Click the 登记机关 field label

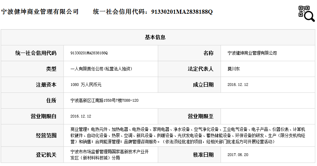(x=46, y=155)
